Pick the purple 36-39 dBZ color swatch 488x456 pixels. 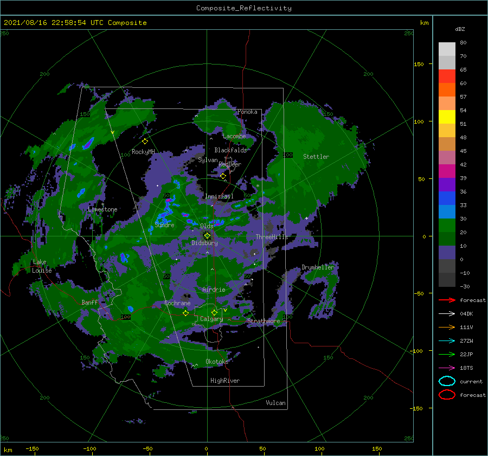point(447,184)
